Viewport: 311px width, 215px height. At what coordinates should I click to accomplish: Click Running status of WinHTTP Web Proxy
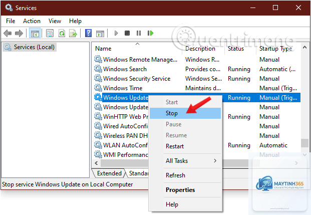(239, 117)
